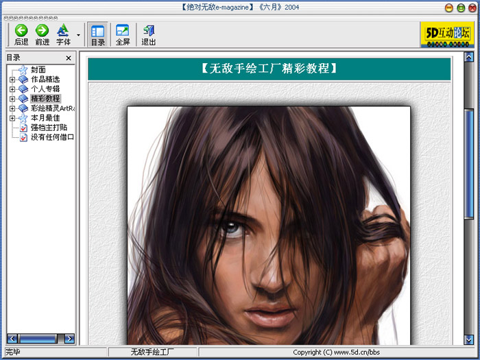Click the page icon beside 没有任何借口
Screen dimensions: 480x360
[23, 137]
